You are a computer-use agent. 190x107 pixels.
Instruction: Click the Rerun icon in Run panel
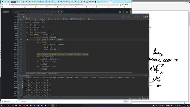coord(20,77)
